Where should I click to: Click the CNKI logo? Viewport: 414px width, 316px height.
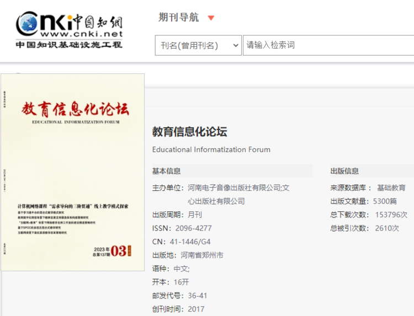pos(69,30)
